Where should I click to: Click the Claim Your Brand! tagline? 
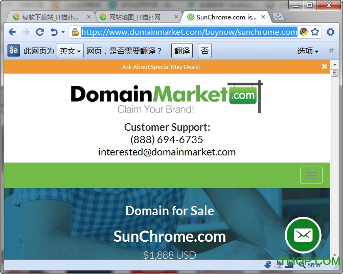[x=156, y=109]
